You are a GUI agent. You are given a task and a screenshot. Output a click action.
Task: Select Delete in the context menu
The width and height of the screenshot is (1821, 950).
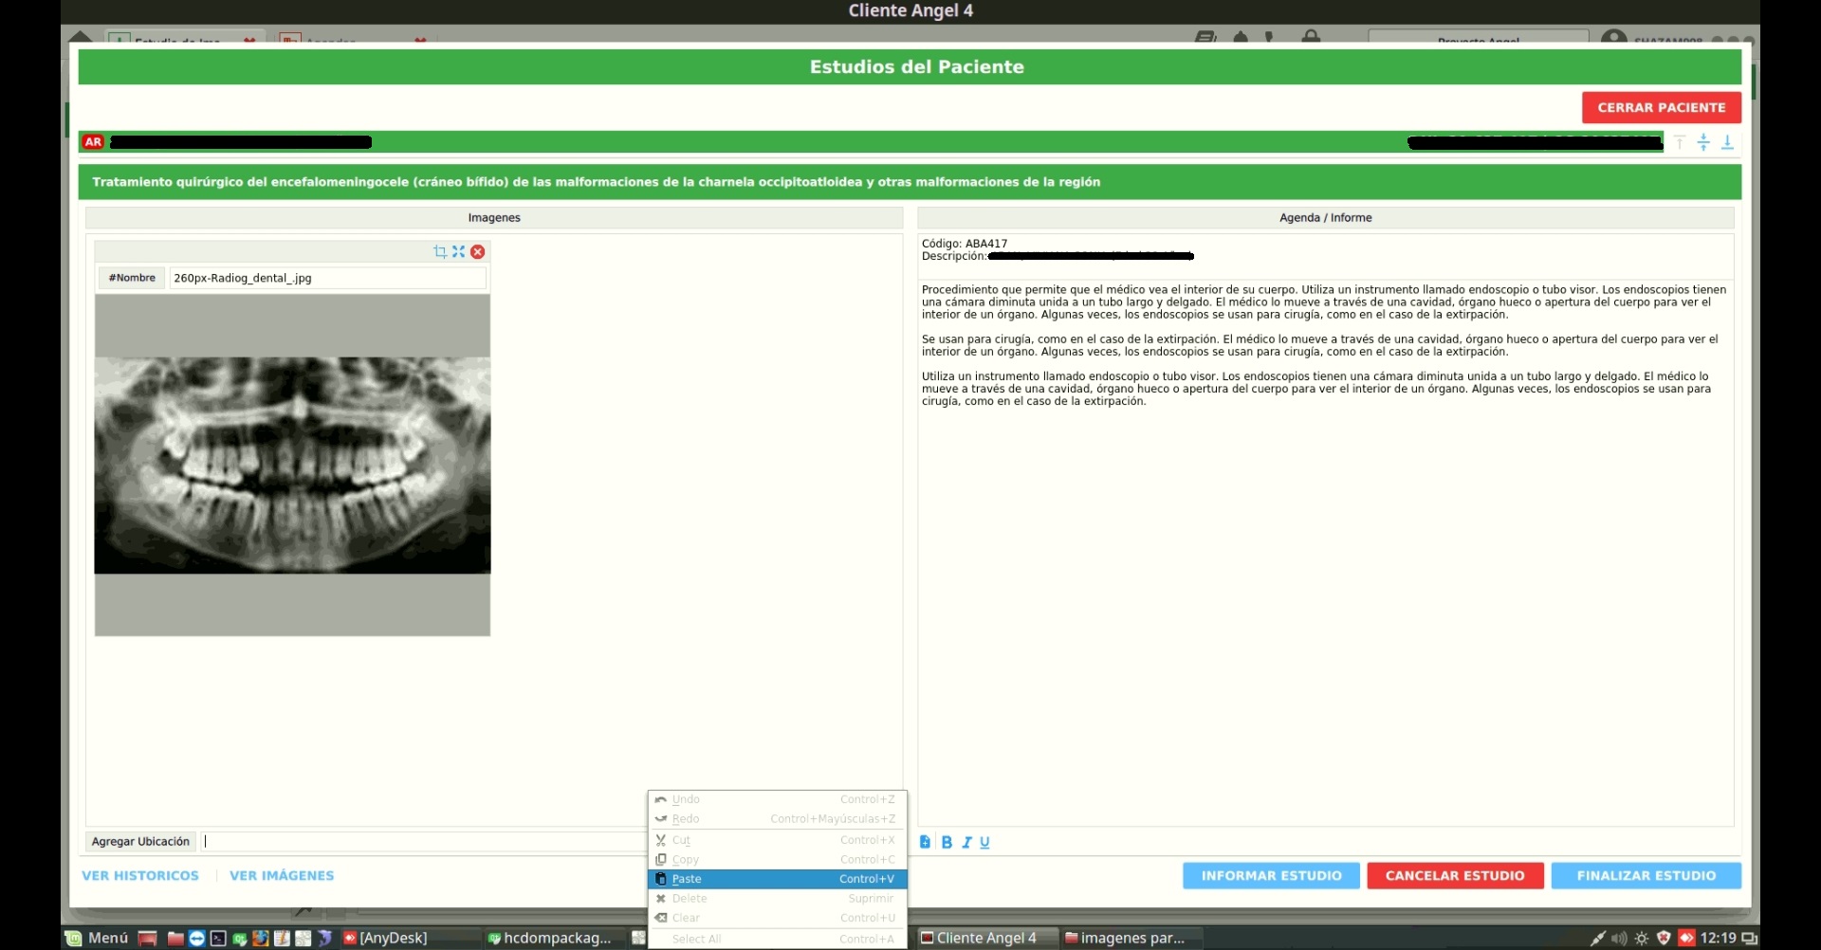point(778,899)
